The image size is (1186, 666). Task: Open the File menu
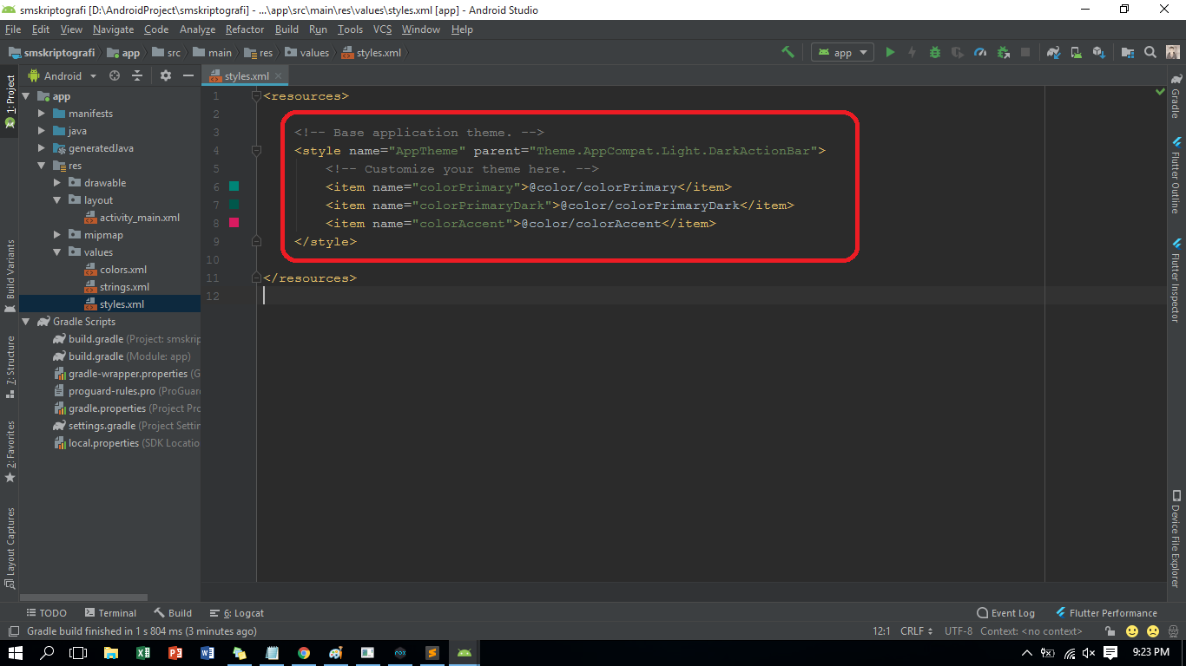click(x=13, y=29)
